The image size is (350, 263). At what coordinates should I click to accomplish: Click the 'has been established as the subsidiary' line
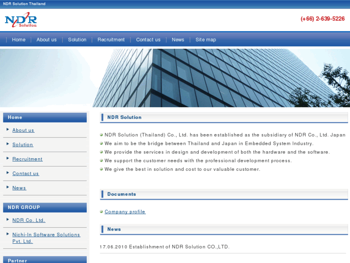point(225,135)
